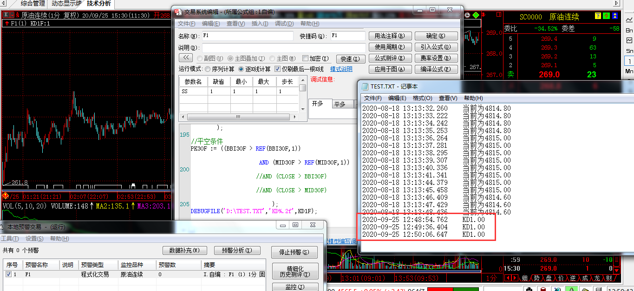Select the 逐K线计算 run mode

coord(241,69)
